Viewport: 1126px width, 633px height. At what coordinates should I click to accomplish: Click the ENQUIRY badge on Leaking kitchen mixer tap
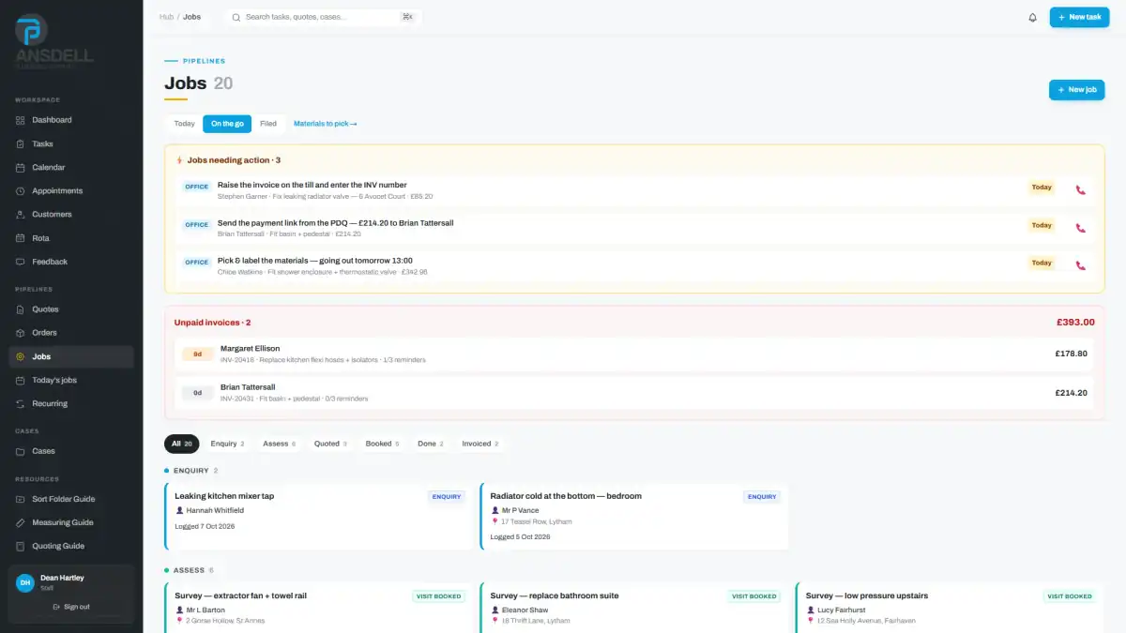click(x=447, y=497)
